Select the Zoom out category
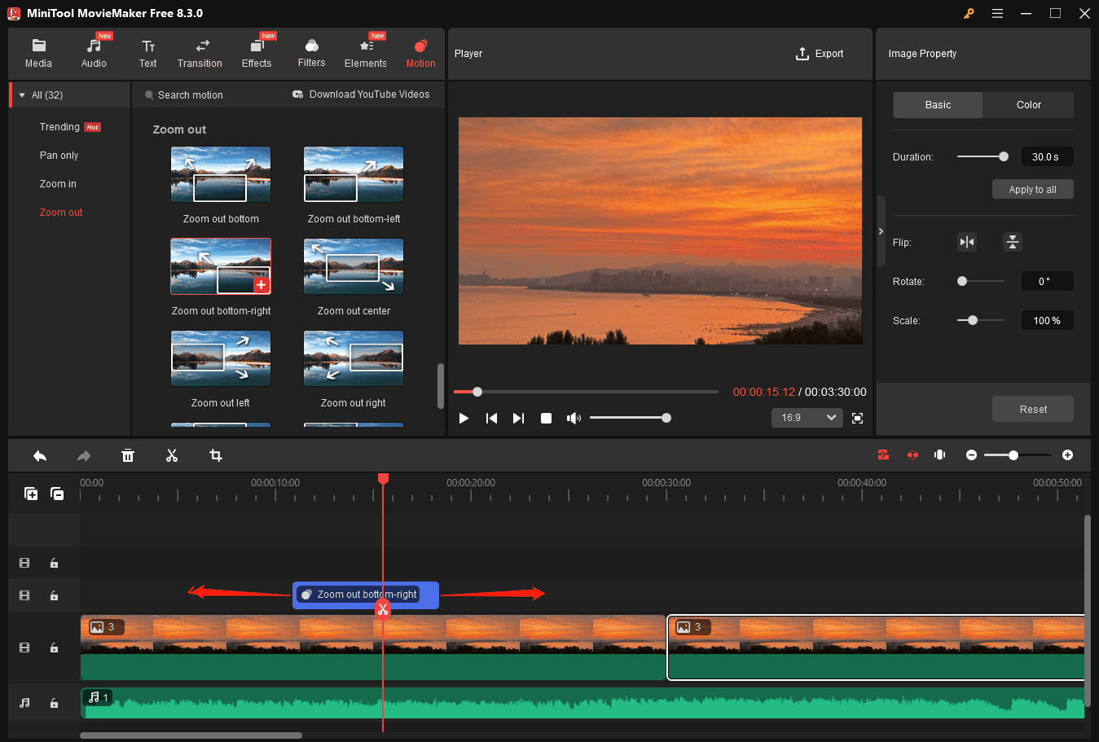 point(61,213)
